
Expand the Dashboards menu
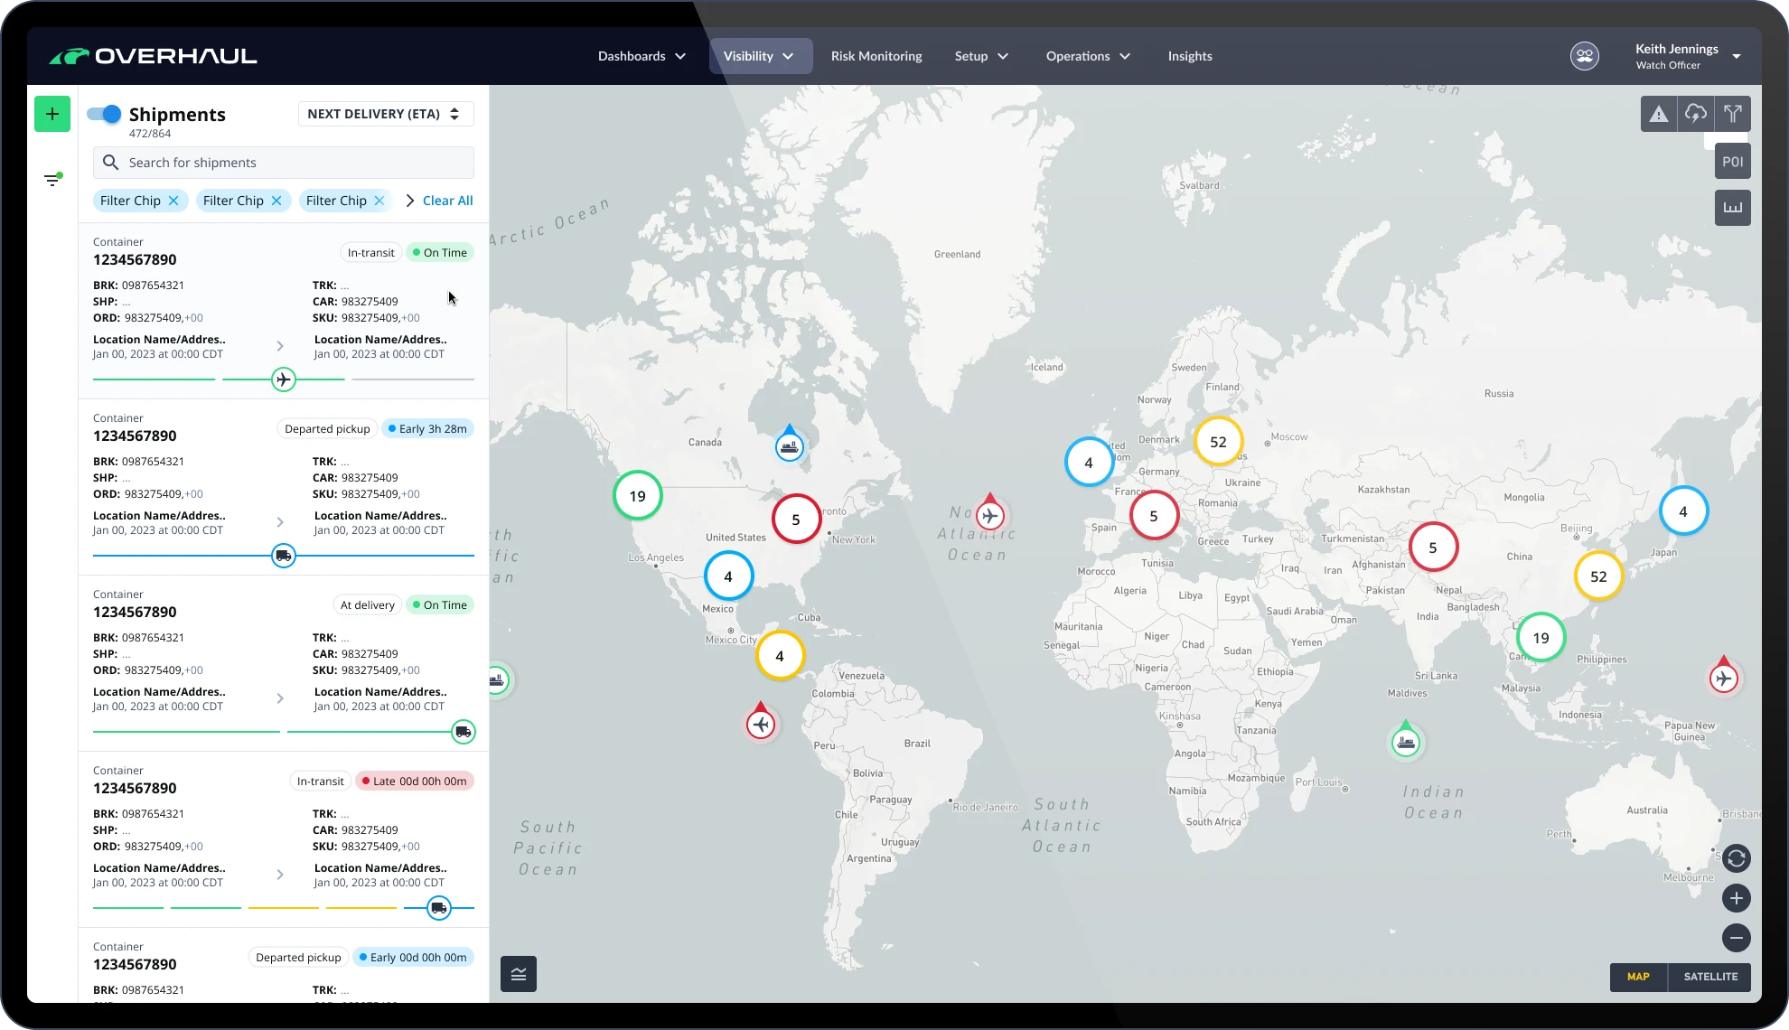[642, 56]
